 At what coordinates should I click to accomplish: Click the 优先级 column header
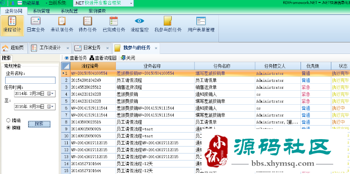[x=315, y=66]
